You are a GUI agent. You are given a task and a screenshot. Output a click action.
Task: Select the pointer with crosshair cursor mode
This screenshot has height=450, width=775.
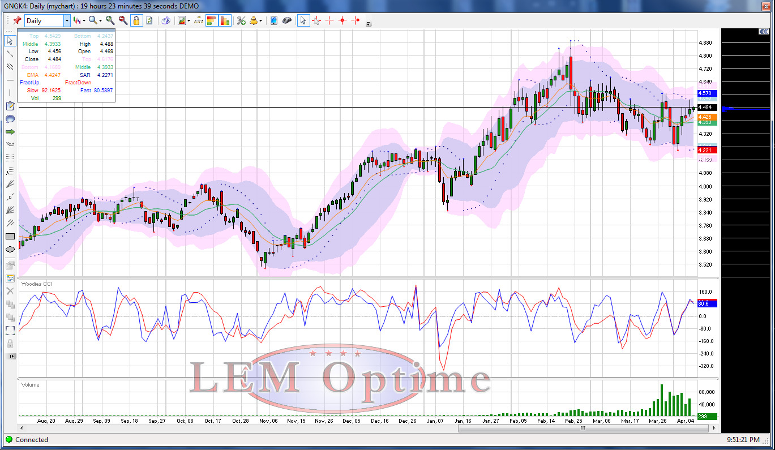[316, 20]
